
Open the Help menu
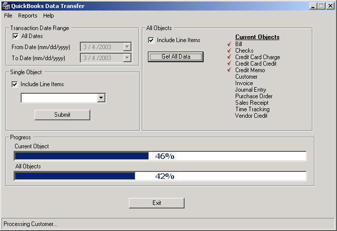tap(49, 16)
